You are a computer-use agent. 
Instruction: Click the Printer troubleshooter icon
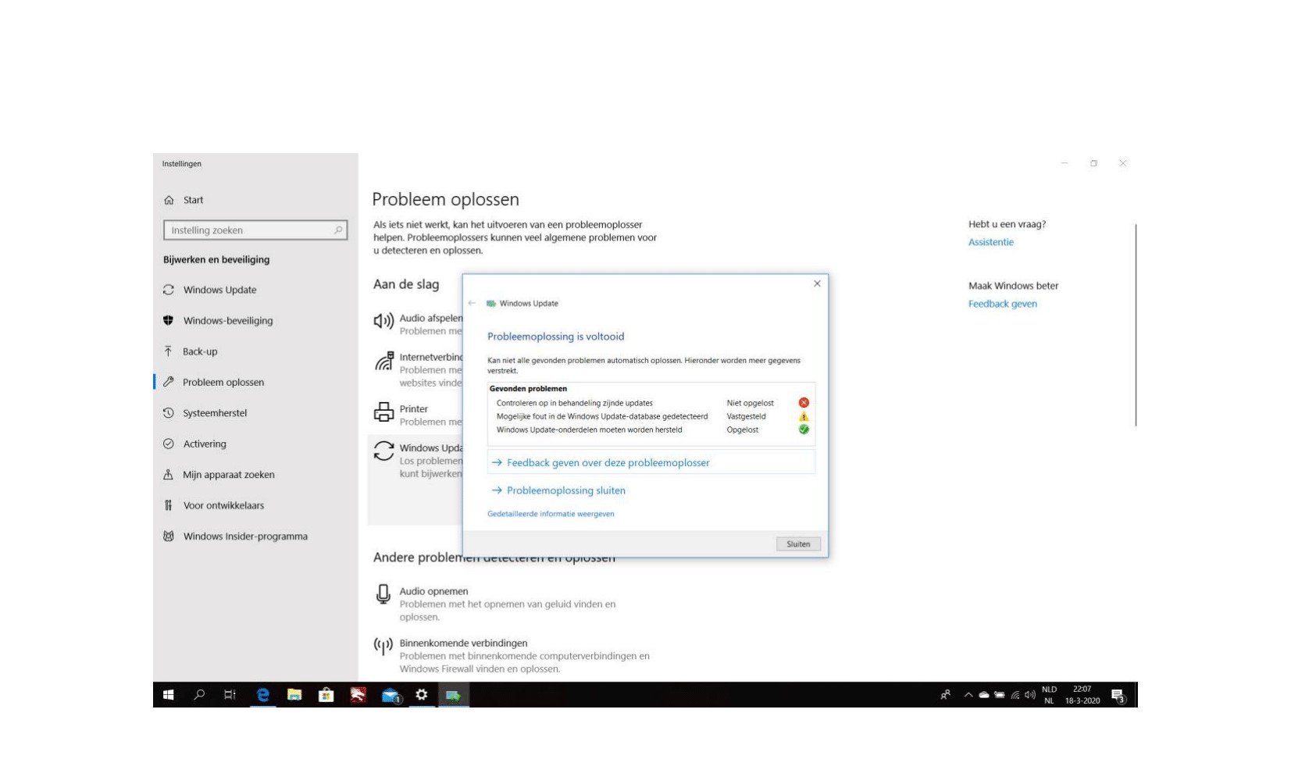tap(383, 412)
